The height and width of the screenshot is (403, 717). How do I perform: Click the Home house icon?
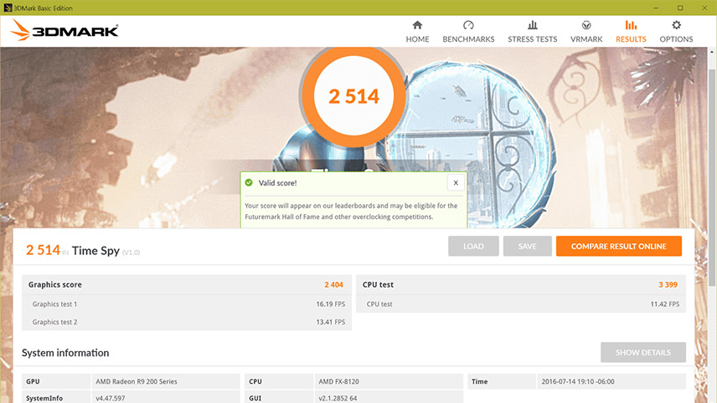417,24
